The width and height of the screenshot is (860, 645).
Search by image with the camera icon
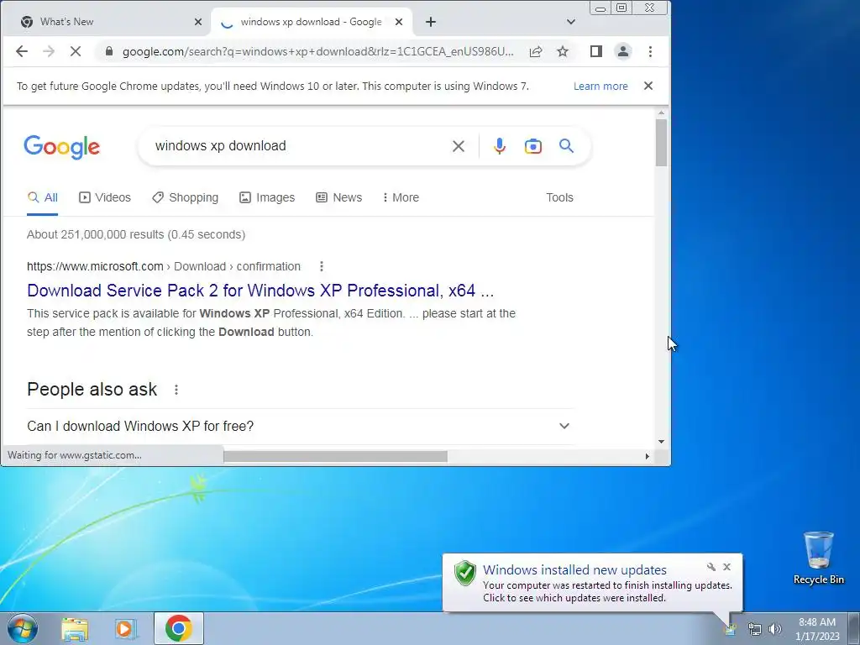pos(533,146)
